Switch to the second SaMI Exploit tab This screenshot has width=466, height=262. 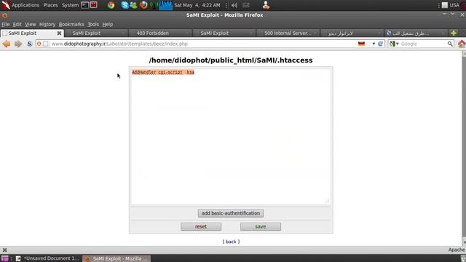click(97, 33)
